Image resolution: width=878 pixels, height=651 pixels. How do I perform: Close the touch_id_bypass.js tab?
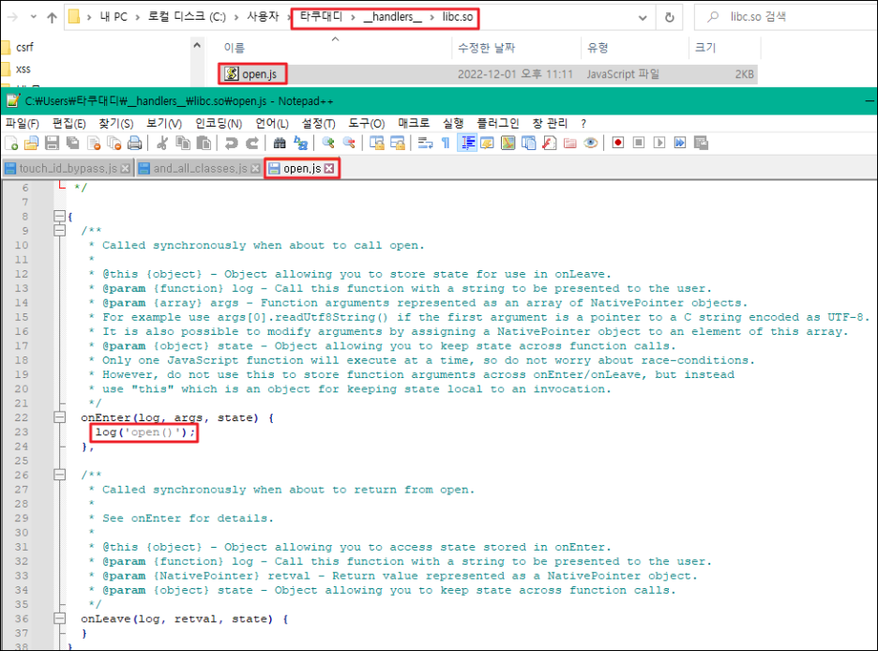point(126,169)
